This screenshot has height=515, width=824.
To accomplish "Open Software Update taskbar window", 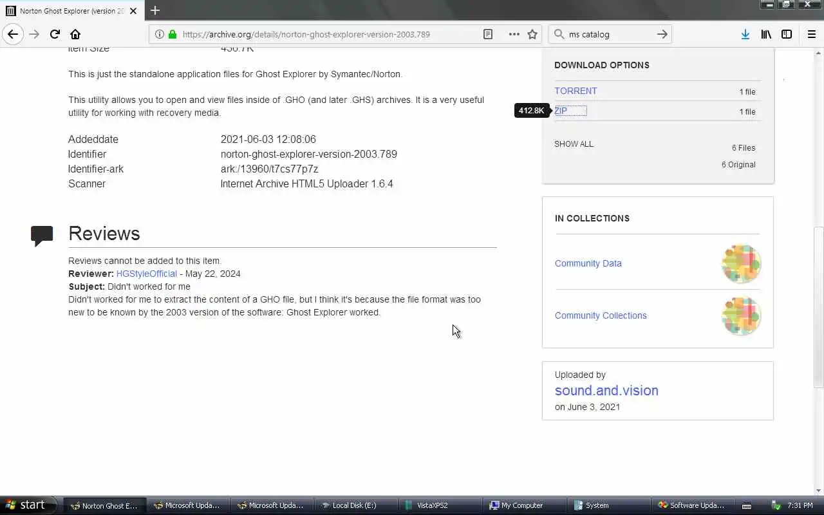I will point(691,505).
